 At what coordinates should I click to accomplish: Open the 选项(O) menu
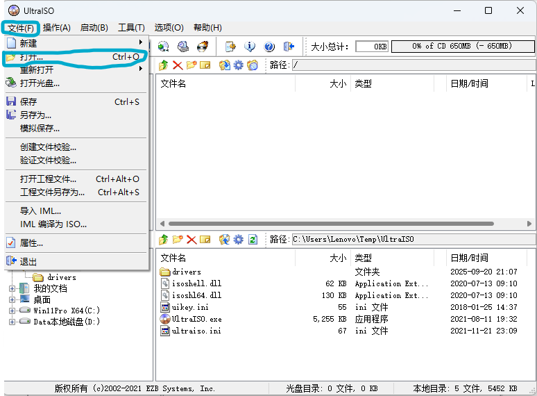pos(169,27)
